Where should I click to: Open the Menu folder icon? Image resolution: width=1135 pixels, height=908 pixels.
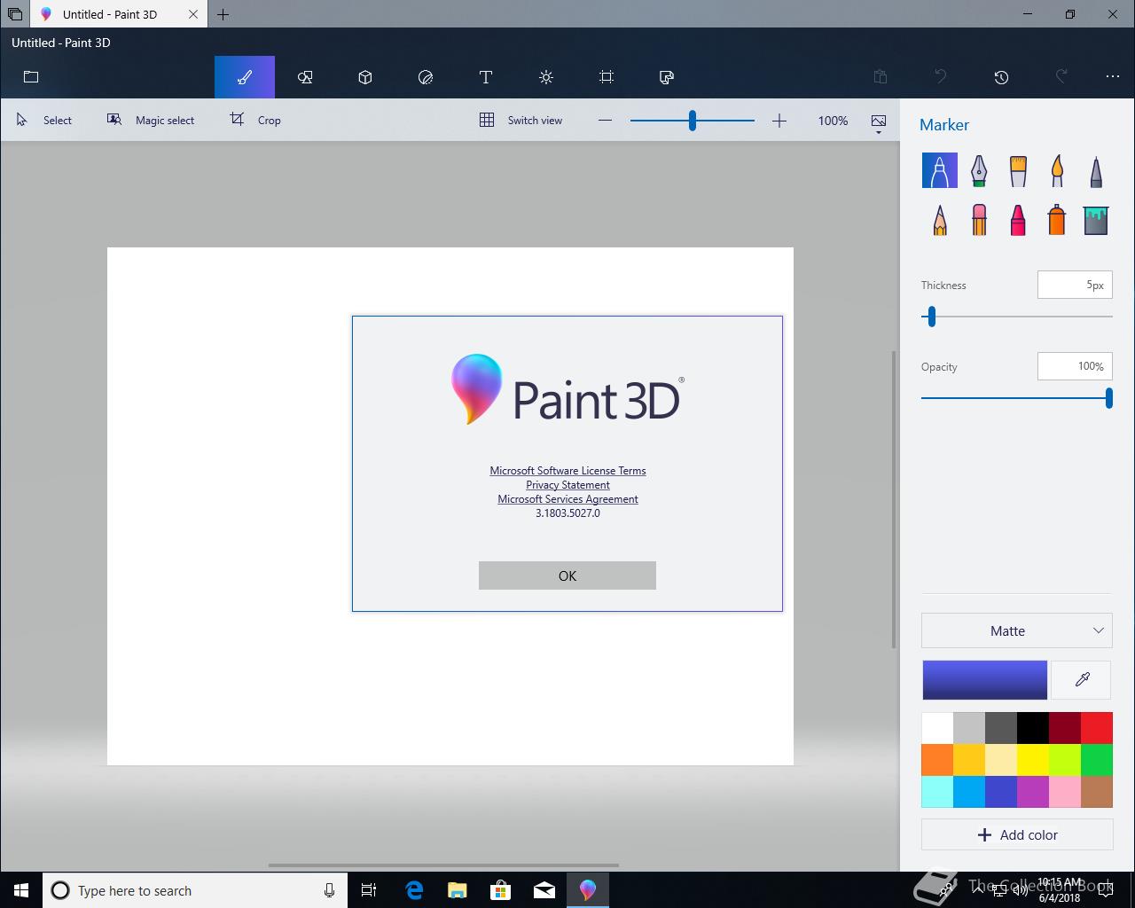tap(31, 77)
